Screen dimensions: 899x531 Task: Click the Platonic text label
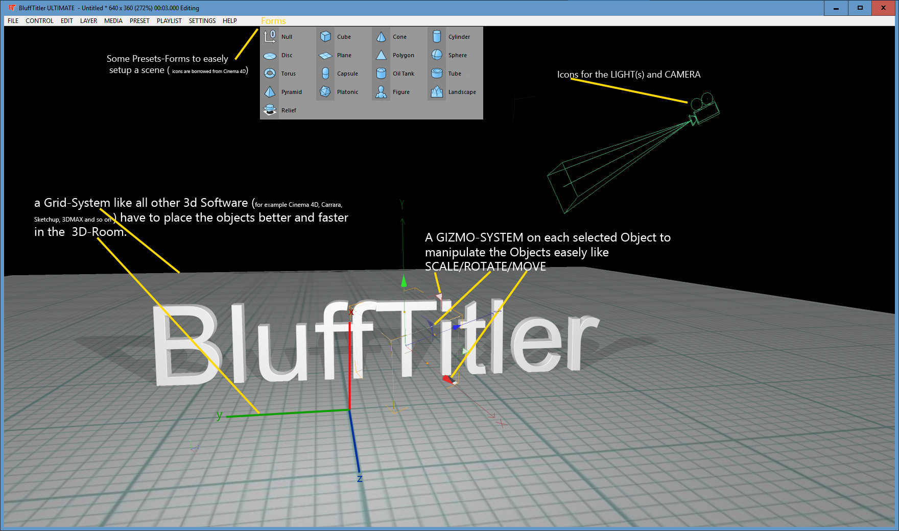[348, 92]
